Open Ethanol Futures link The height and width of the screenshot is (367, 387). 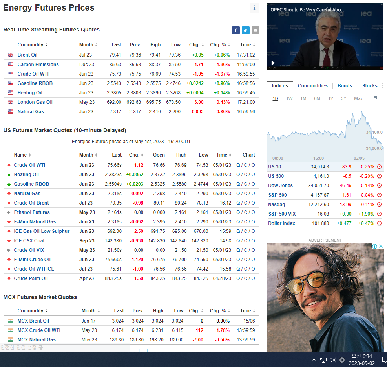coord(32,212)
